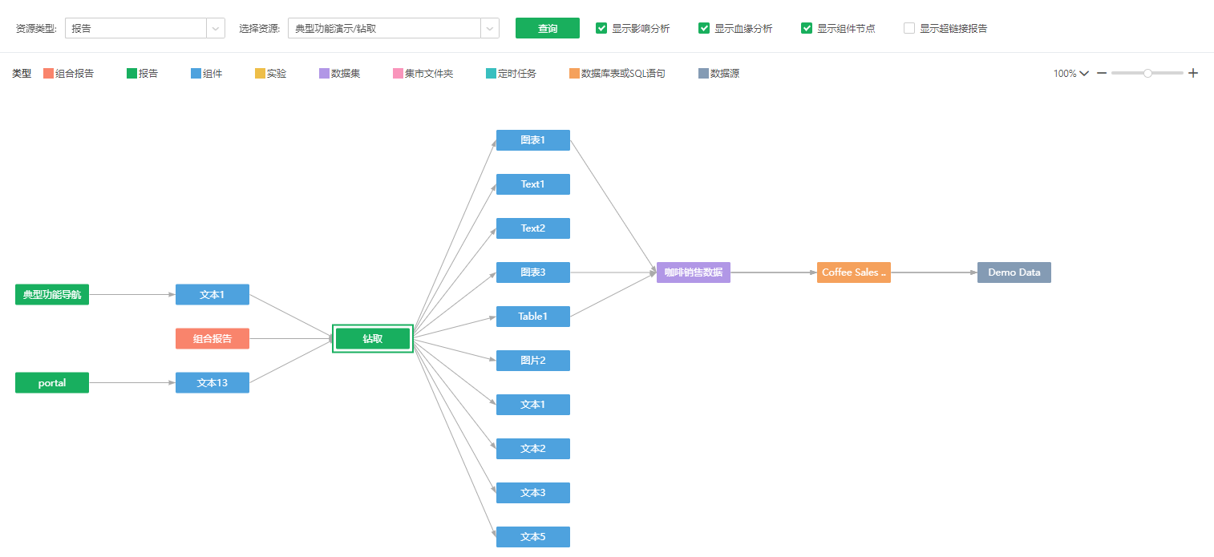Select the purple 咖啡销售数据 dataset node

(693, 272)
